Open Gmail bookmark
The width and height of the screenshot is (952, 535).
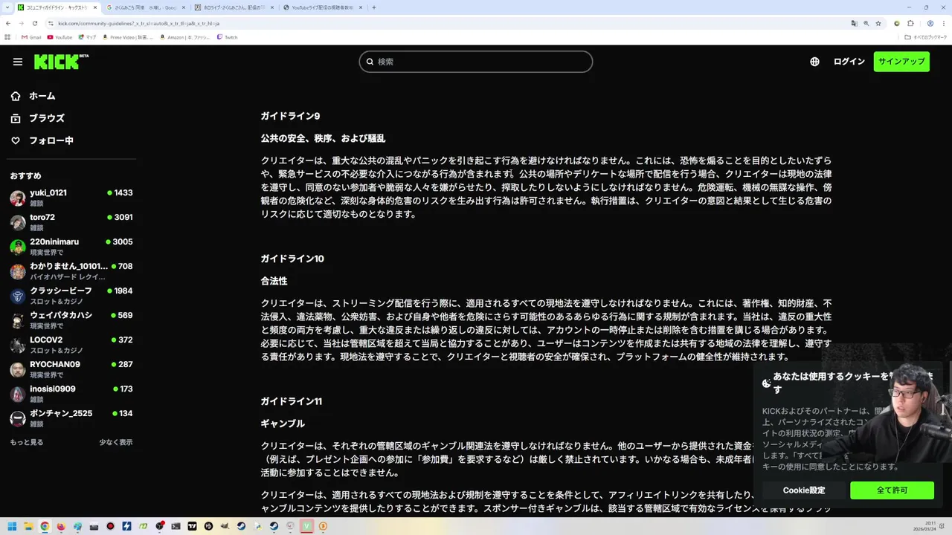(x=31, y=37)
